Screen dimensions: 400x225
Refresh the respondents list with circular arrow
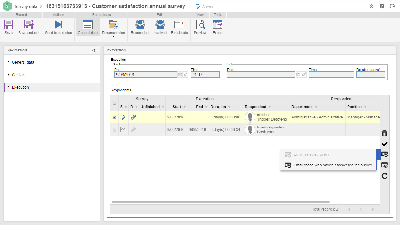385,176
